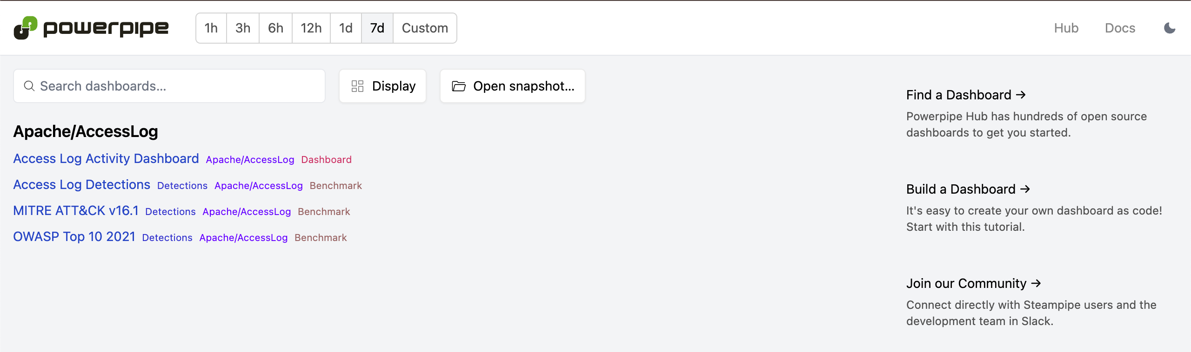Follow the Find a Dashboard link
The height and width of the screenshot is (352, 1191).
(966, 95)
